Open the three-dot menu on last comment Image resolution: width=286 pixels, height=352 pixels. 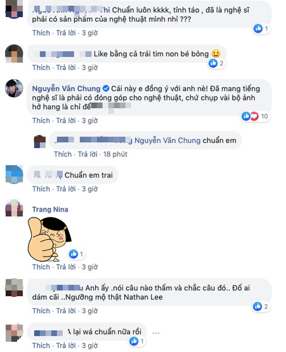click(x=156, y=333)
